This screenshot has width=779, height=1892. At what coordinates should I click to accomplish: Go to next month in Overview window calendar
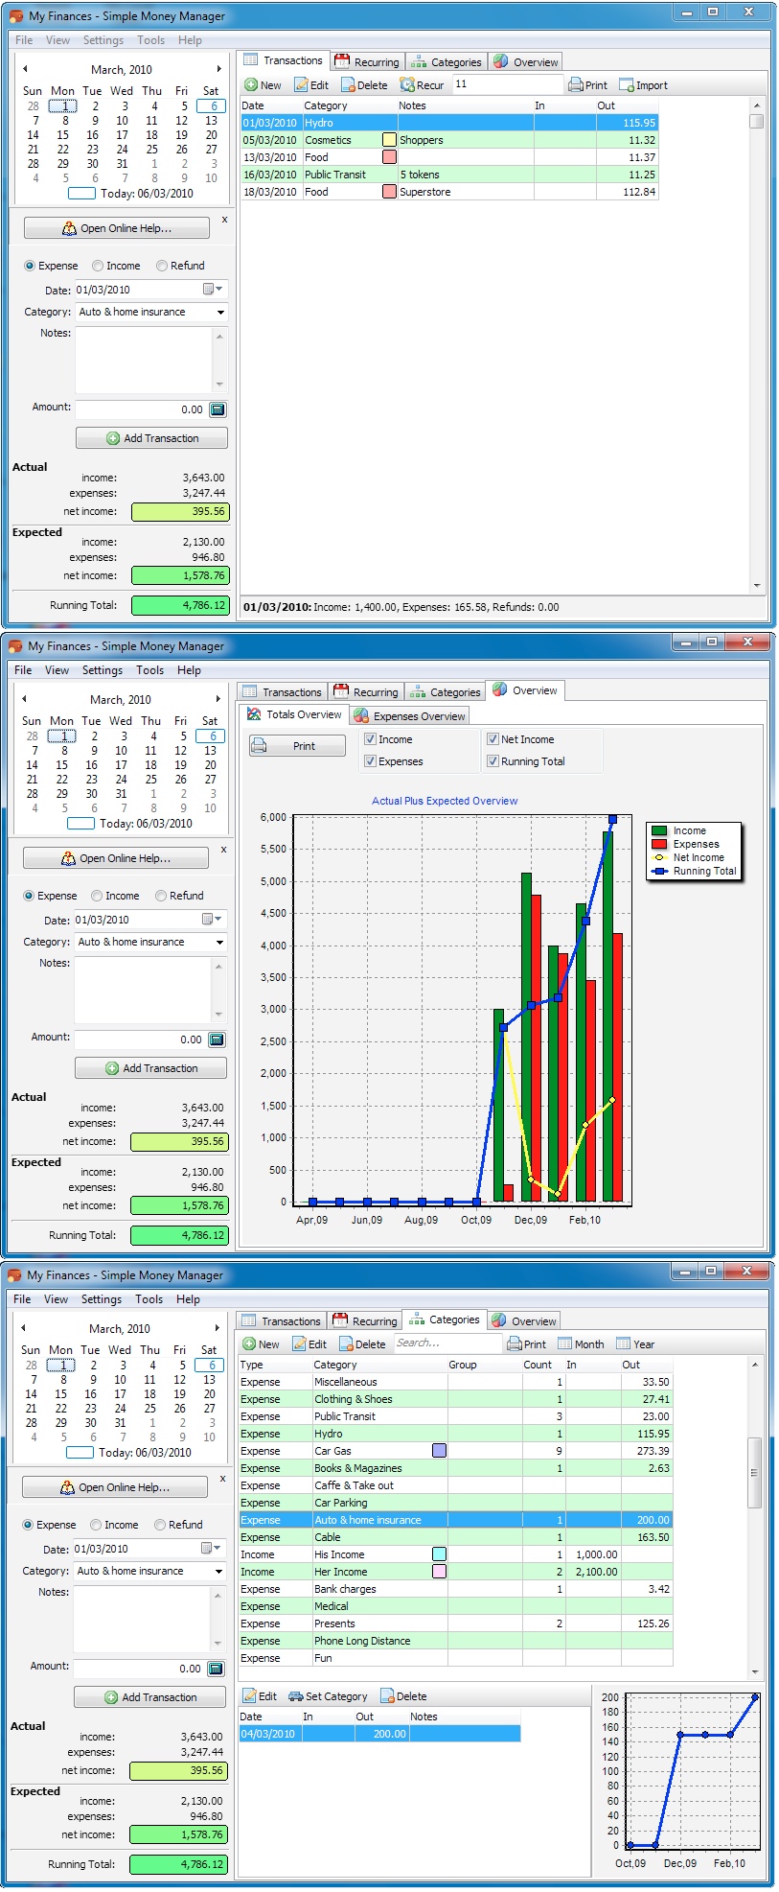[x=218, y=699]
